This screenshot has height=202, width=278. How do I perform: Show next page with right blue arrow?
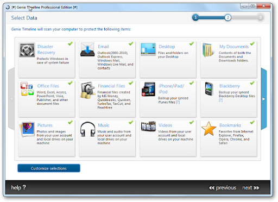pyautogui.click(x=264, y=99)
